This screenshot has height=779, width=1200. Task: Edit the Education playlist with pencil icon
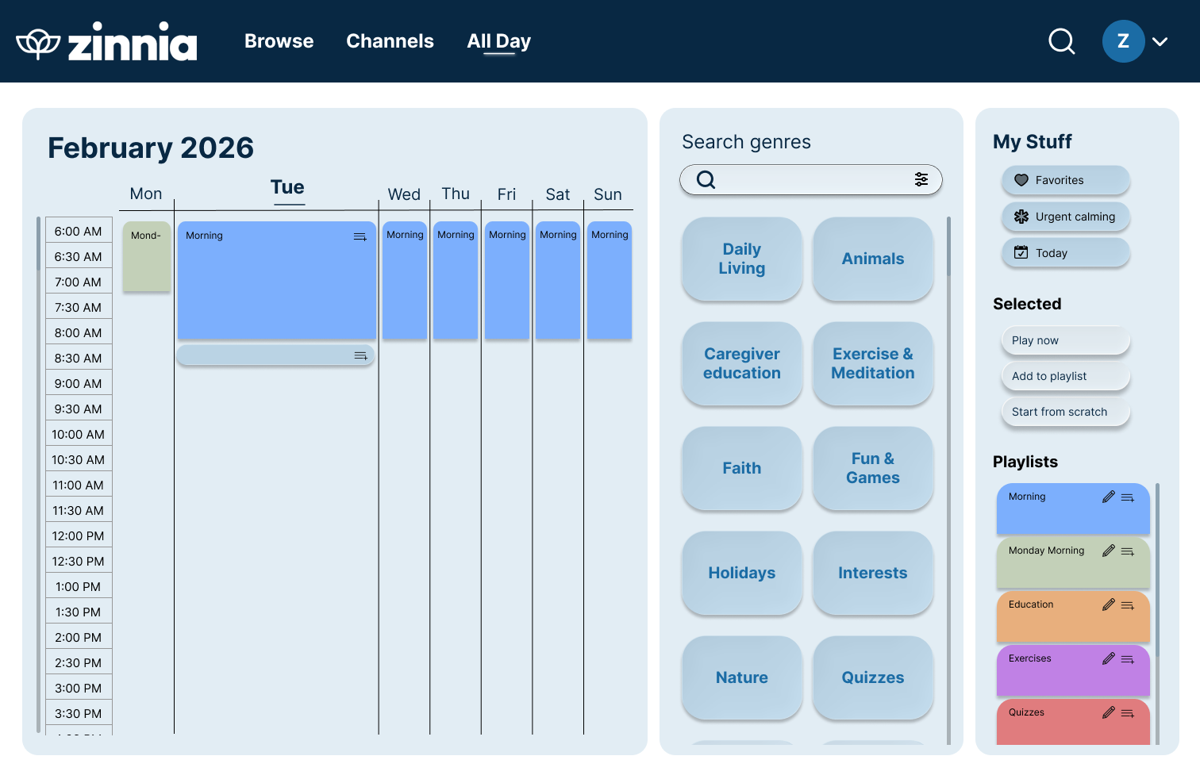[x=1108, y=604]
